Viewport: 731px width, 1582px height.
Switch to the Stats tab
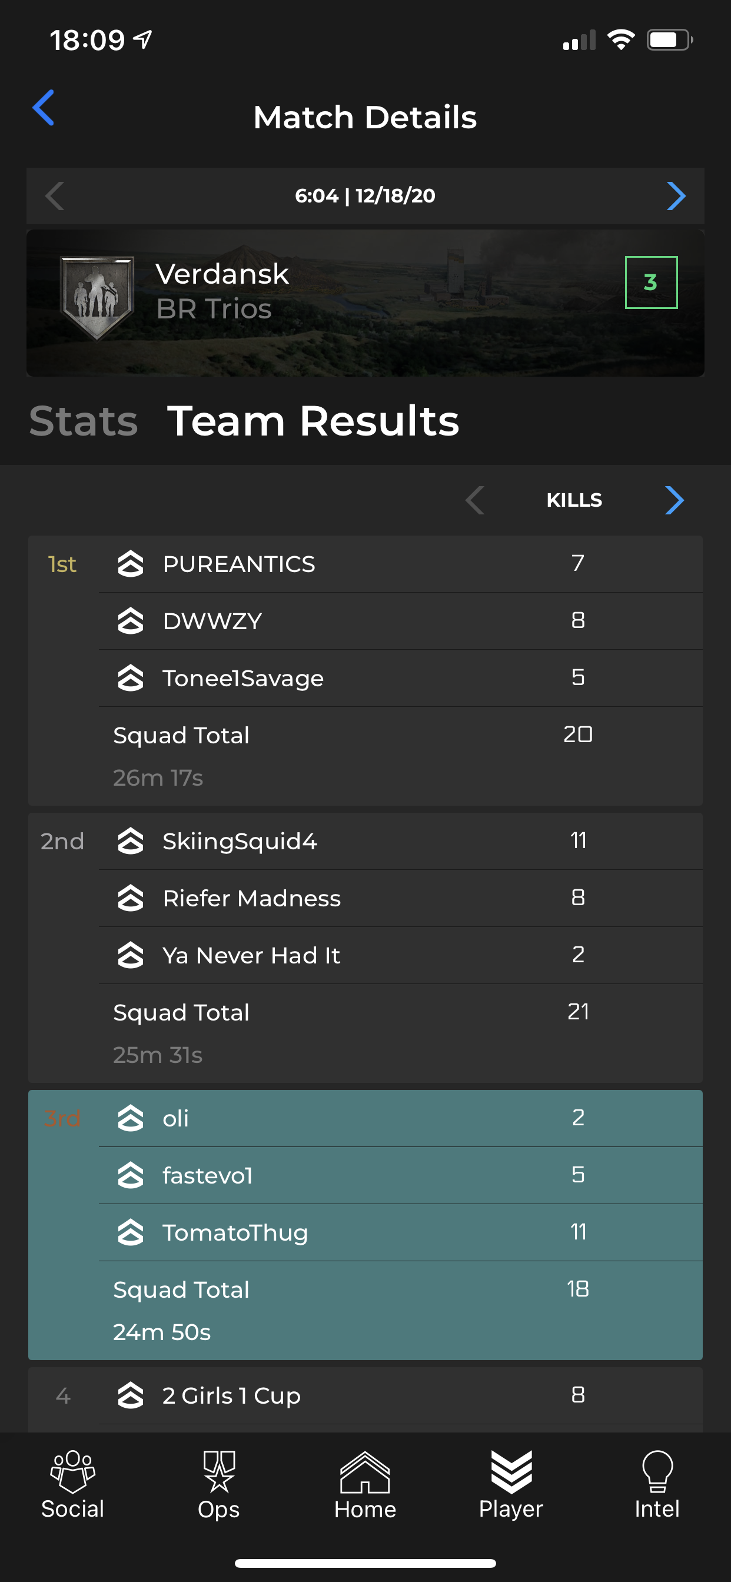pyautogui.click(x=84, y=421)
